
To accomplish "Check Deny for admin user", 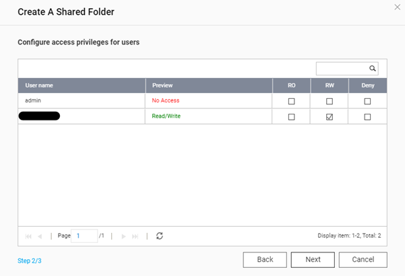I will tap(367, 101).
